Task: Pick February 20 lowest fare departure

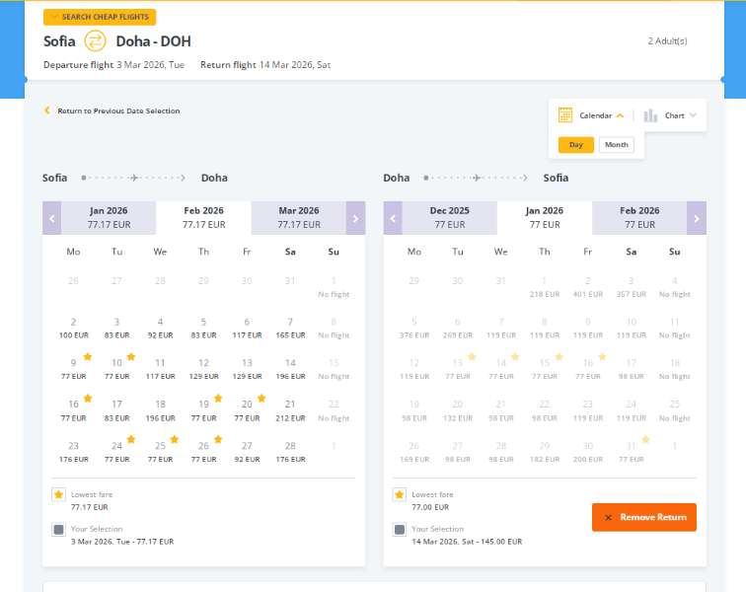Action: [247, 410]
